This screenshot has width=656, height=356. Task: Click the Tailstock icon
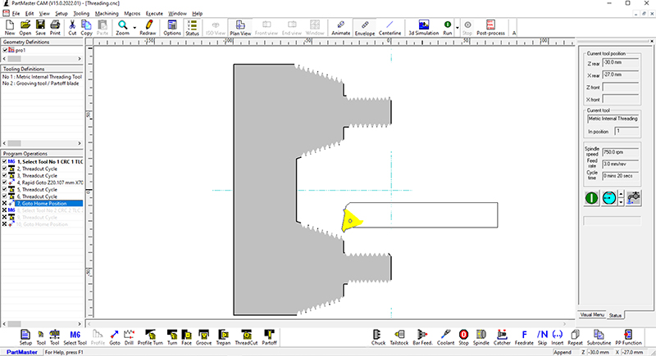click(399, 336)
